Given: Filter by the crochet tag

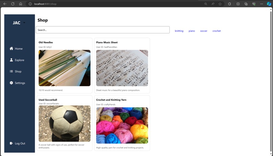Looking at the screenshot, I should click(x=216, y=31).
